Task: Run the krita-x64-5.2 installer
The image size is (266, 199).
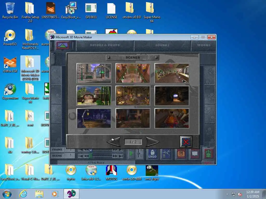Action: point(91,173)
